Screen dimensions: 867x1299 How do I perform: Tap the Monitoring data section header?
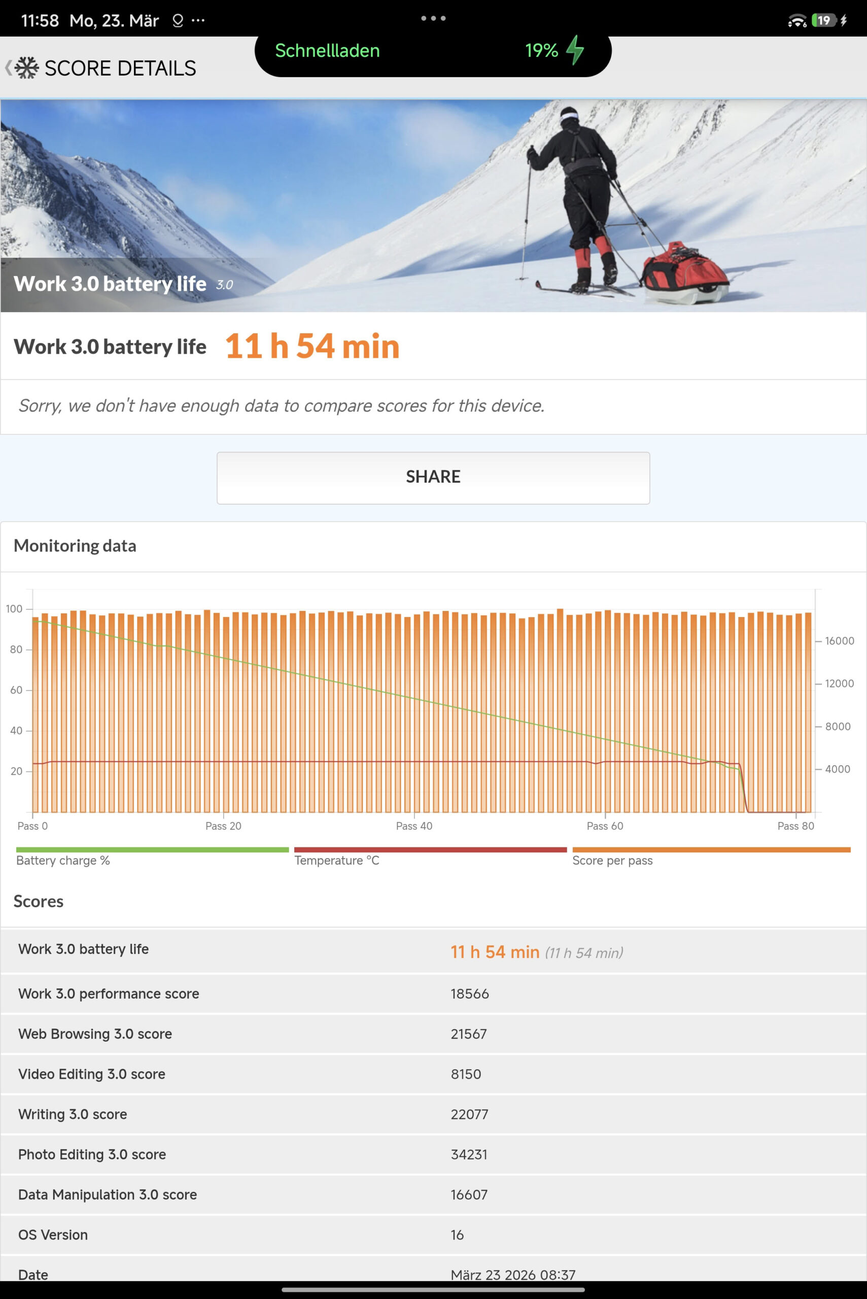point(75,546)
